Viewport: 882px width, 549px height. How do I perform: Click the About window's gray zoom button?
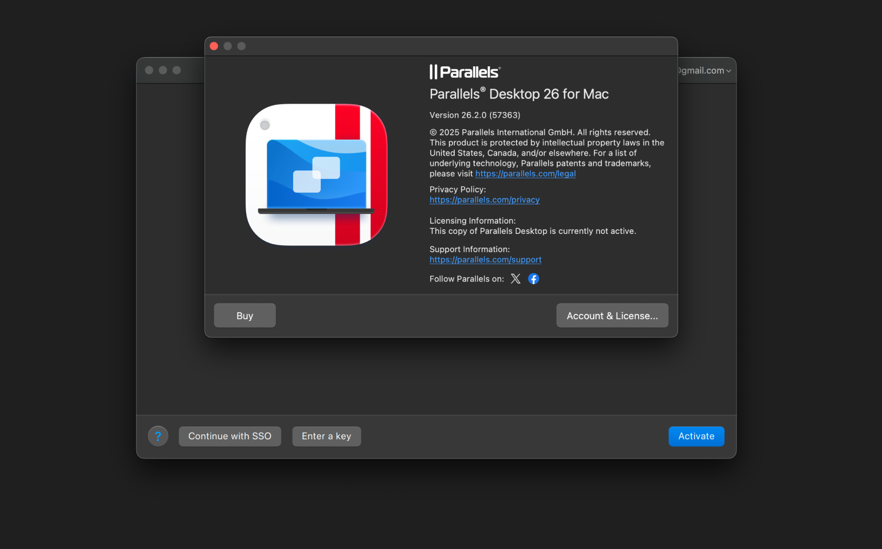[242, 46]
